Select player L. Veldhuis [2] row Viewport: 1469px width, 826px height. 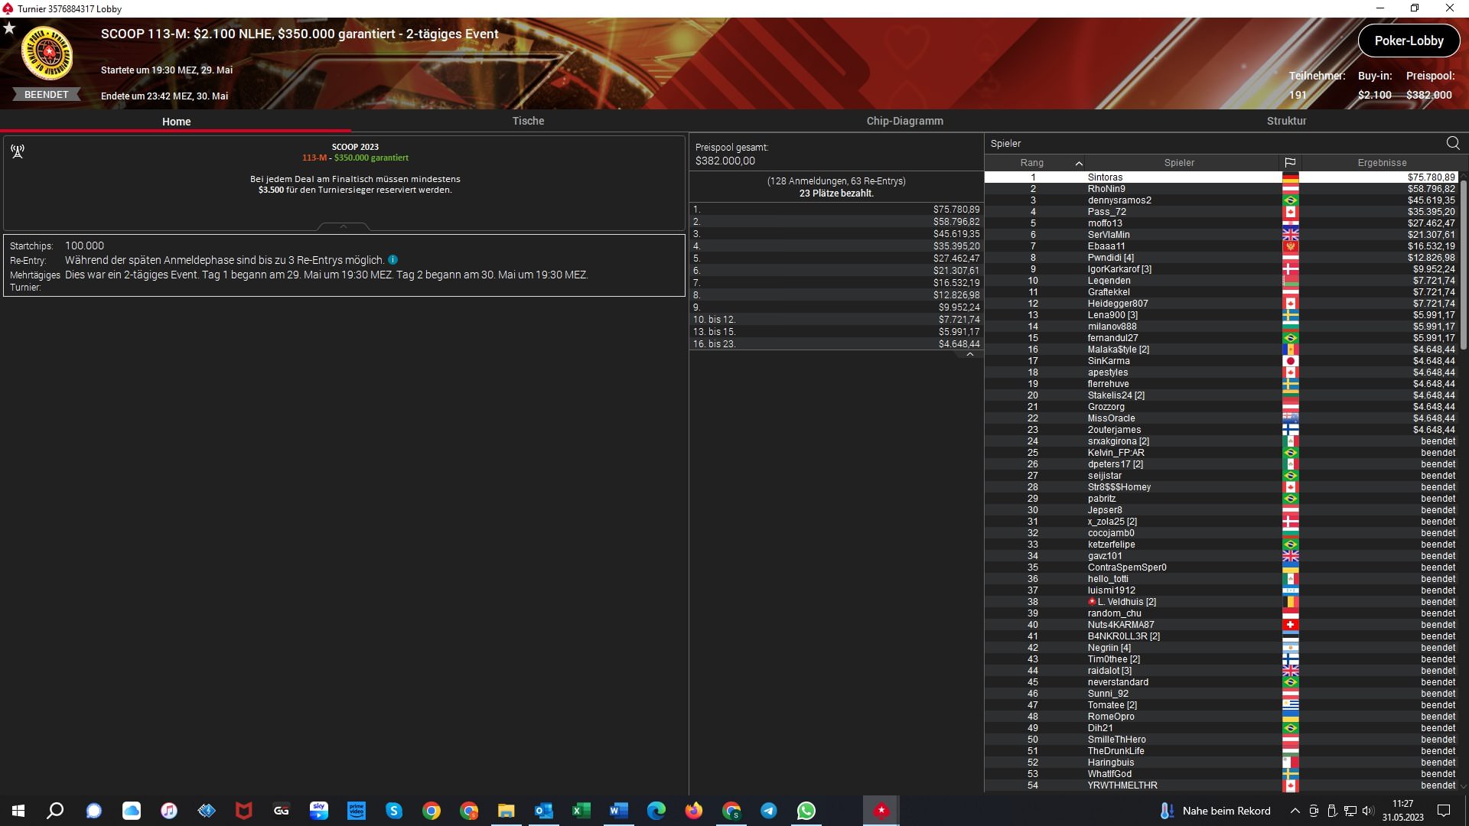(x=1222, y=602)
